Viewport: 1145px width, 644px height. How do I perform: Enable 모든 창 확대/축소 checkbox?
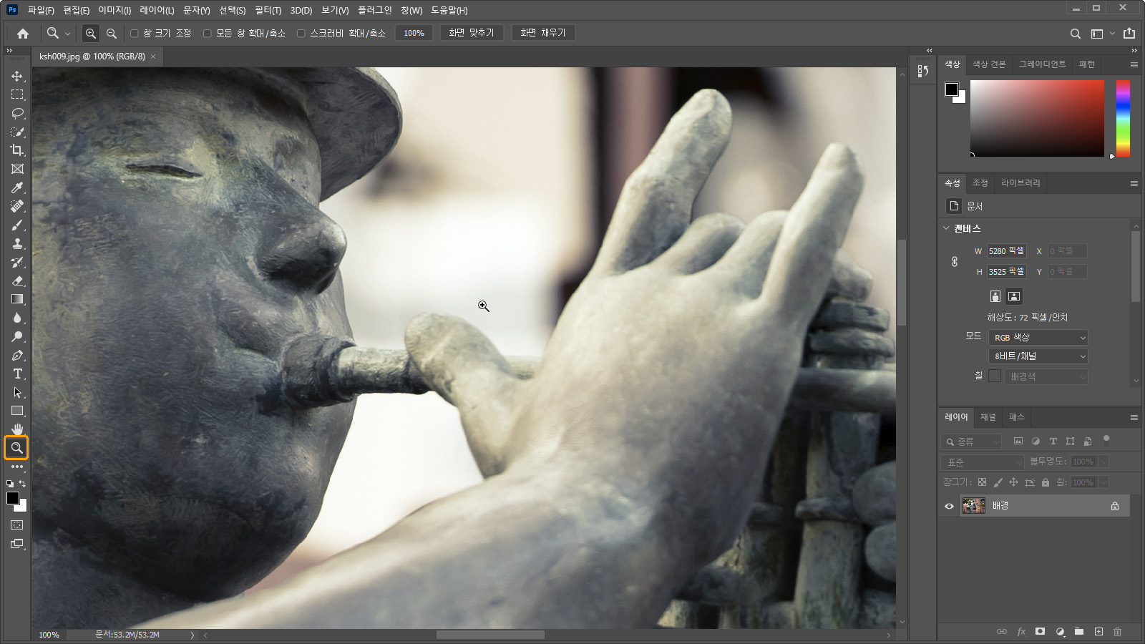point(207,34)
